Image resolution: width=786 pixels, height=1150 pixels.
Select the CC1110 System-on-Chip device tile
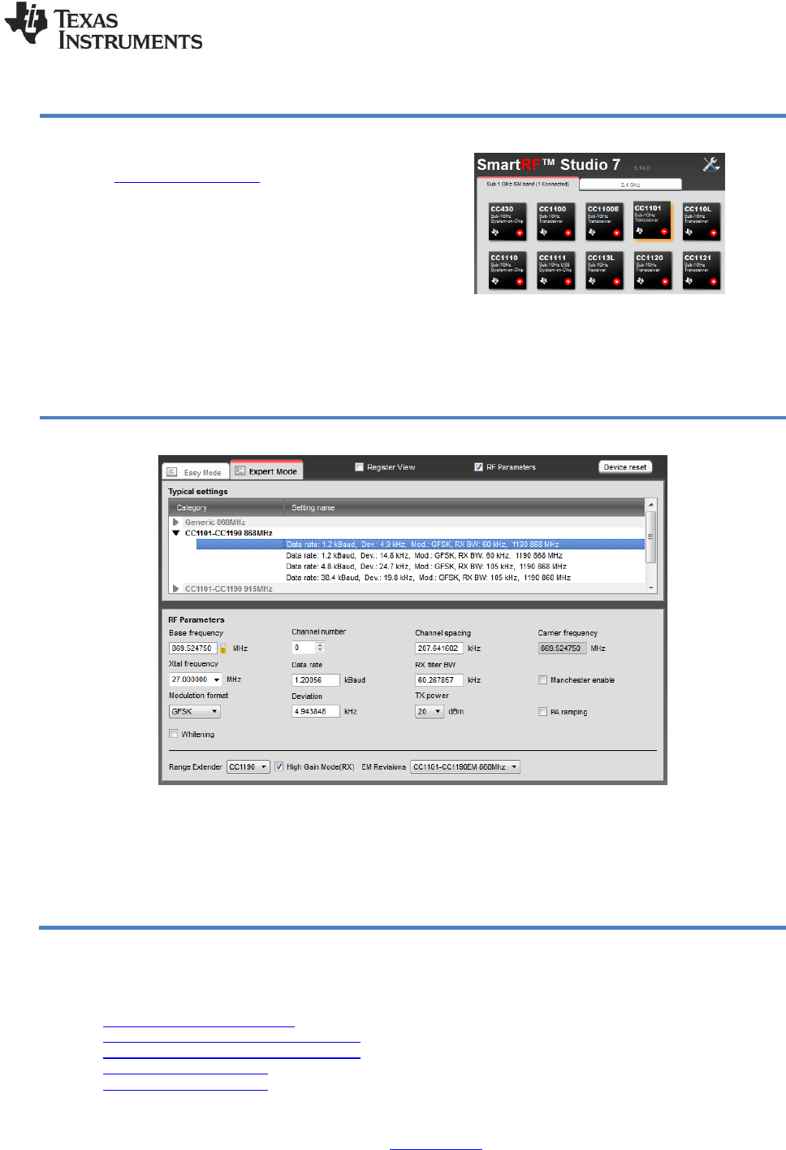tap(507, 271)
